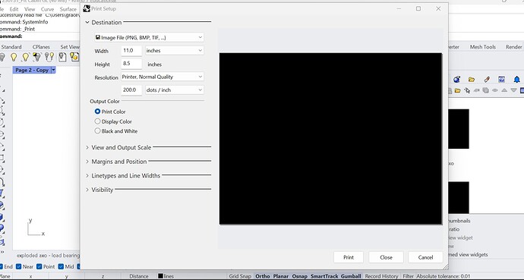Expand the View and Output Scale section

(87, 147)
